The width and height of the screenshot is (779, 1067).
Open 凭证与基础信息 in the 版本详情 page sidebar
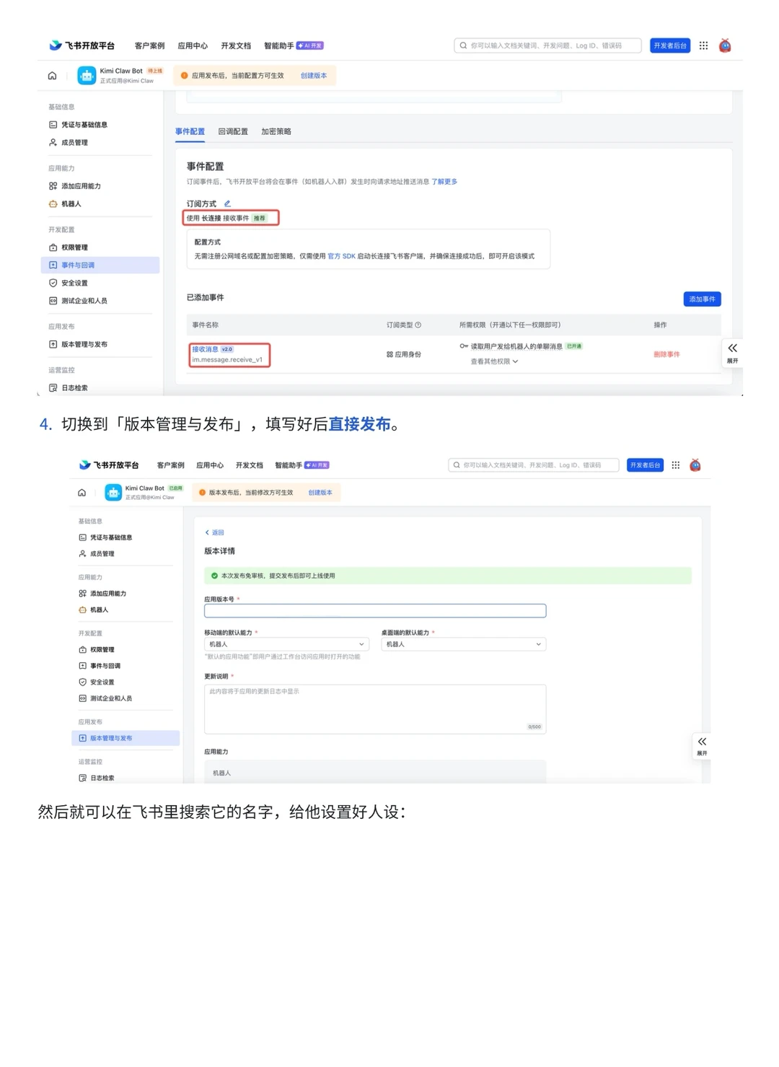pyautogui.click(x=105, y=537)
